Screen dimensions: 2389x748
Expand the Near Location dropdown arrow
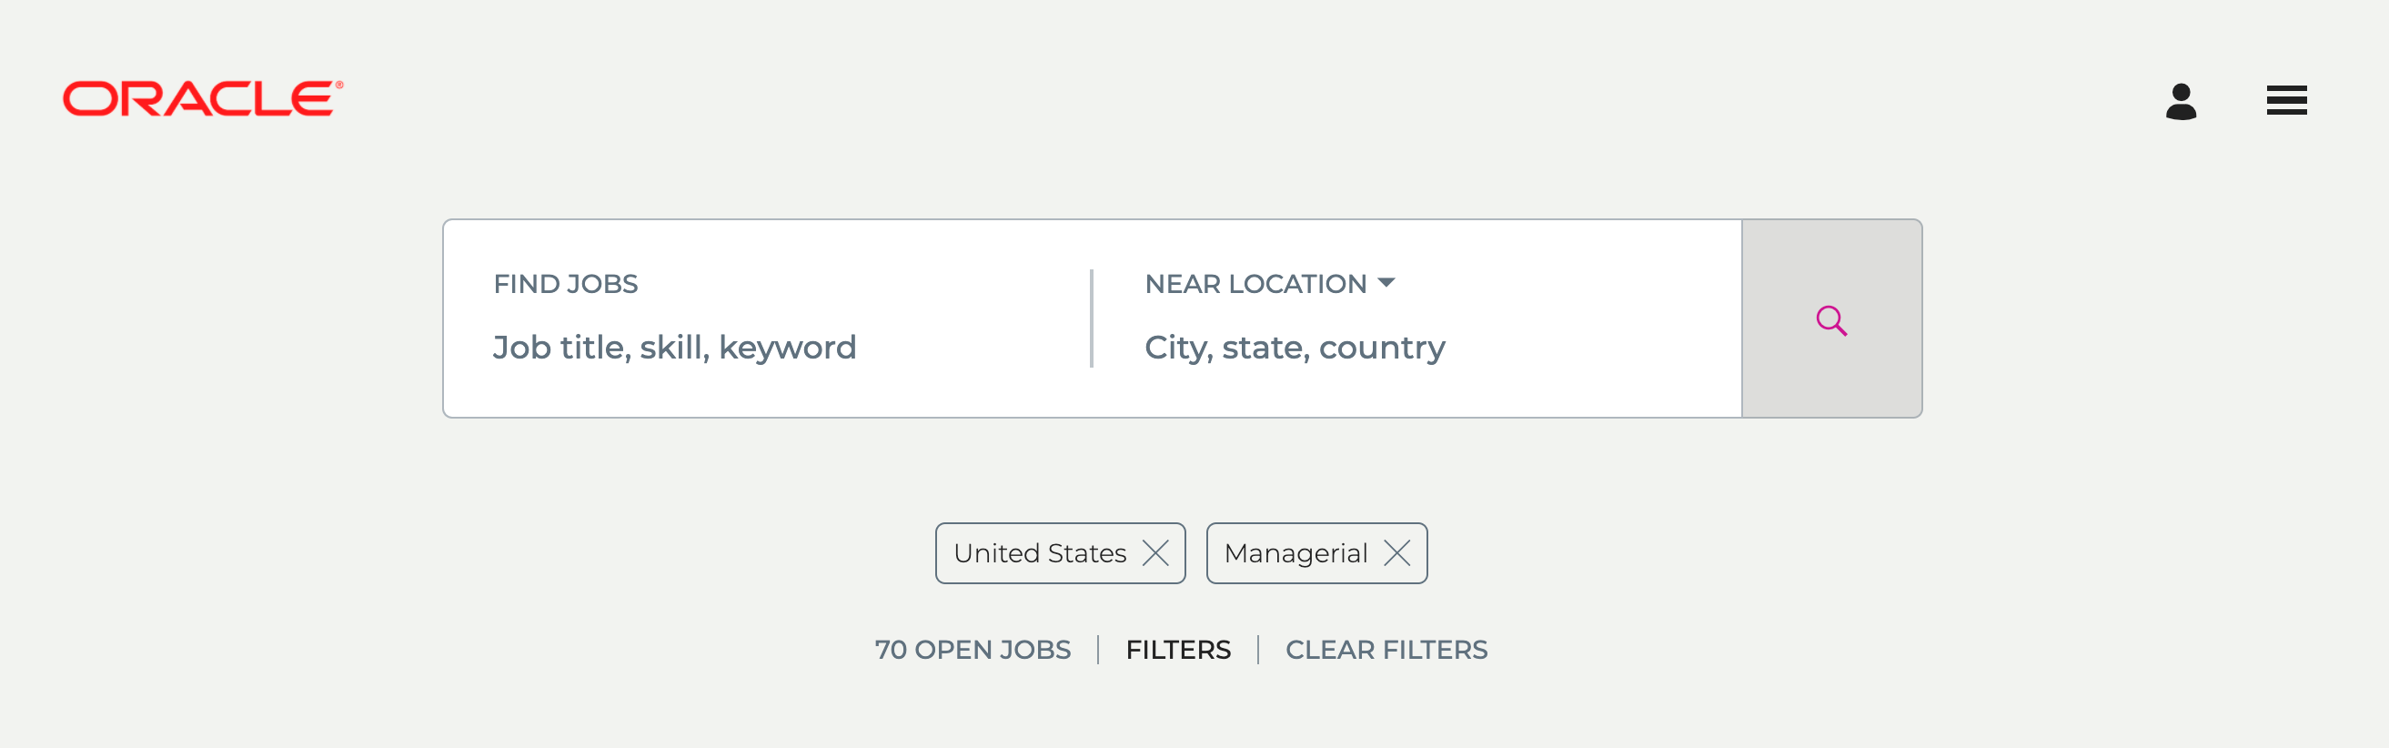coord(1386,283)
